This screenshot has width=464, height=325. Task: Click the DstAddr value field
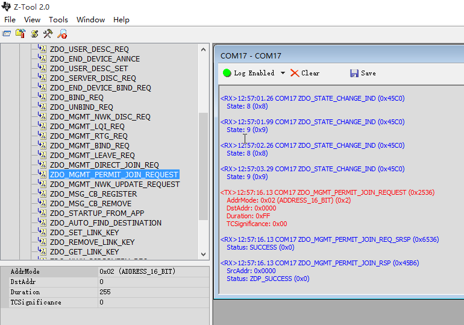point(153,282)
